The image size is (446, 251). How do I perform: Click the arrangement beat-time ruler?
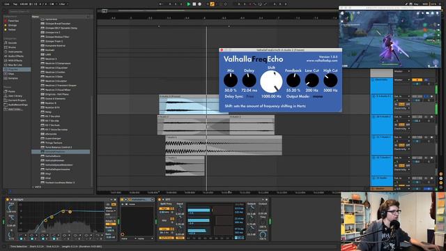(217, 18)
